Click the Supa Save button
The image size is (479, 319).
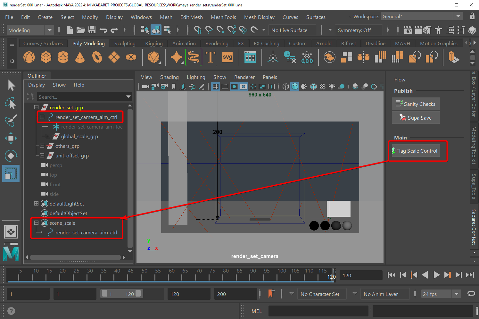416,118
